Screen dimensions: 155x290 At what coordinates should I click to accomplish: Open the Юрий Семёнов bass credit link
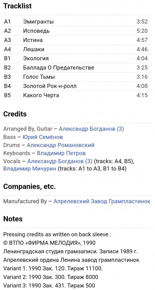[x=43, y=137]
